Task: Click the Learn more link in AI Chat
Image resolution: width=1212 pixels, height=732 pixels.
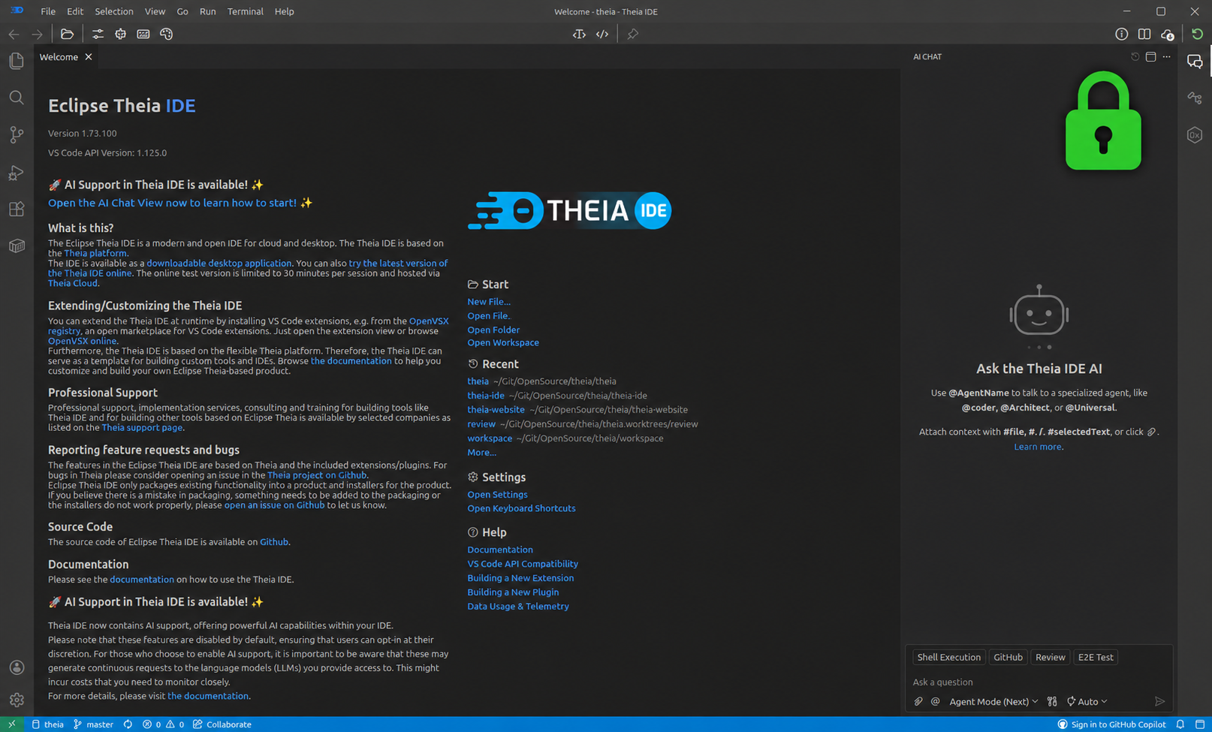Action: [x=1039, y=447]
